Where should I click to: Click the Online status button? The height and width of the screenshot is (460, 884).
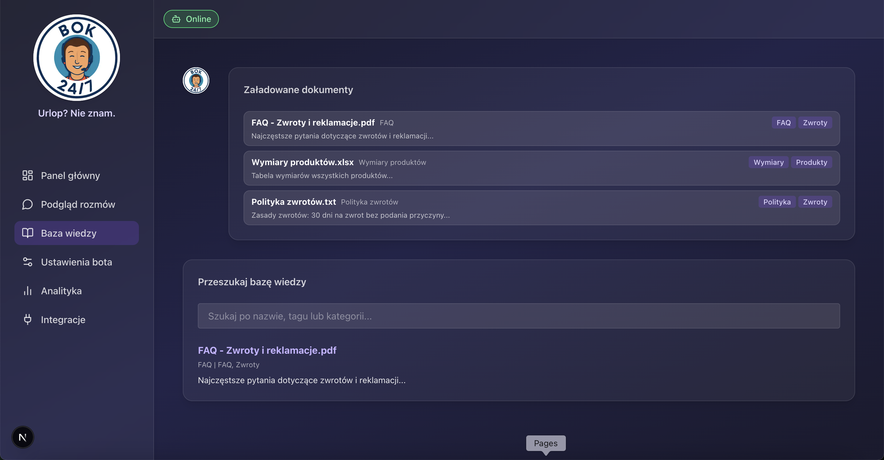click(x=191, y=19)
